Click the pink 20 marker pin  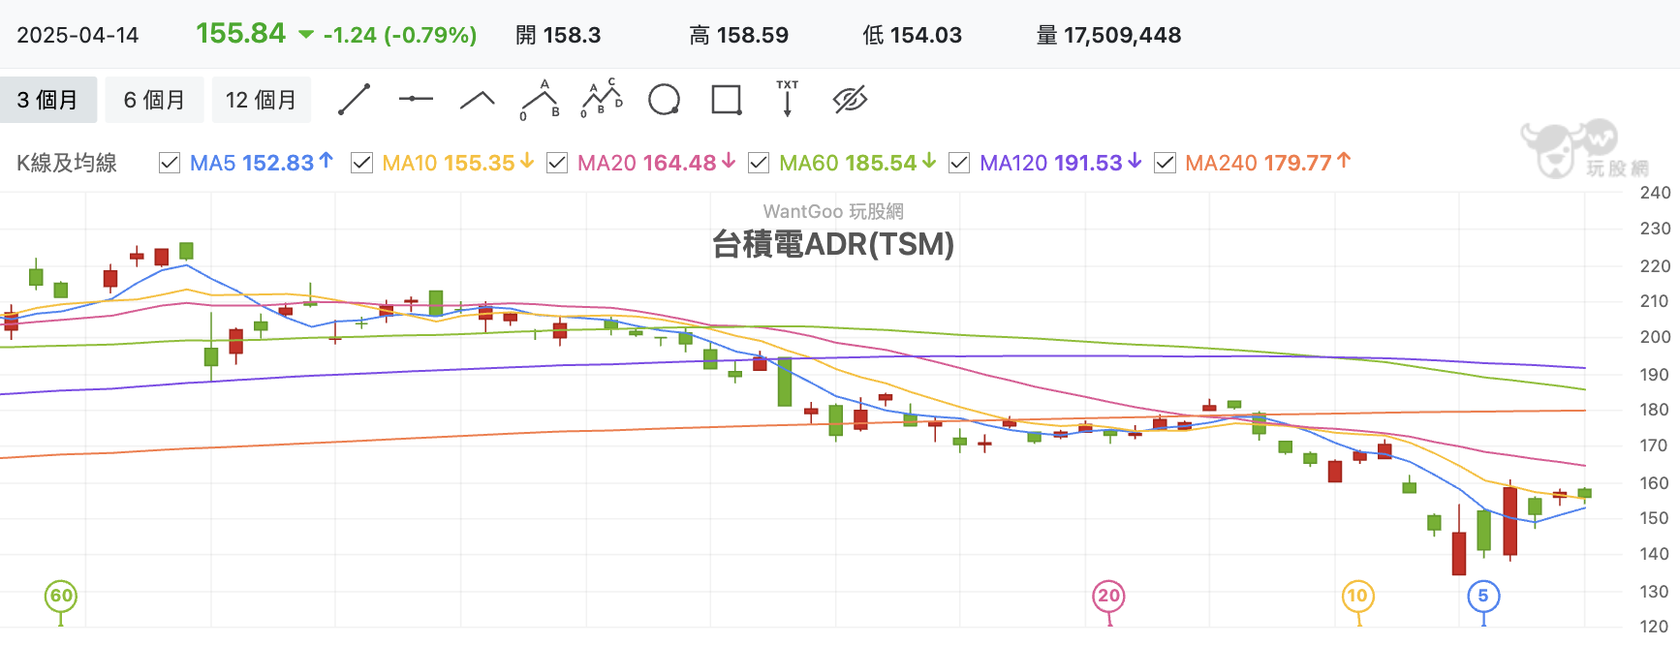(1108, 597)
